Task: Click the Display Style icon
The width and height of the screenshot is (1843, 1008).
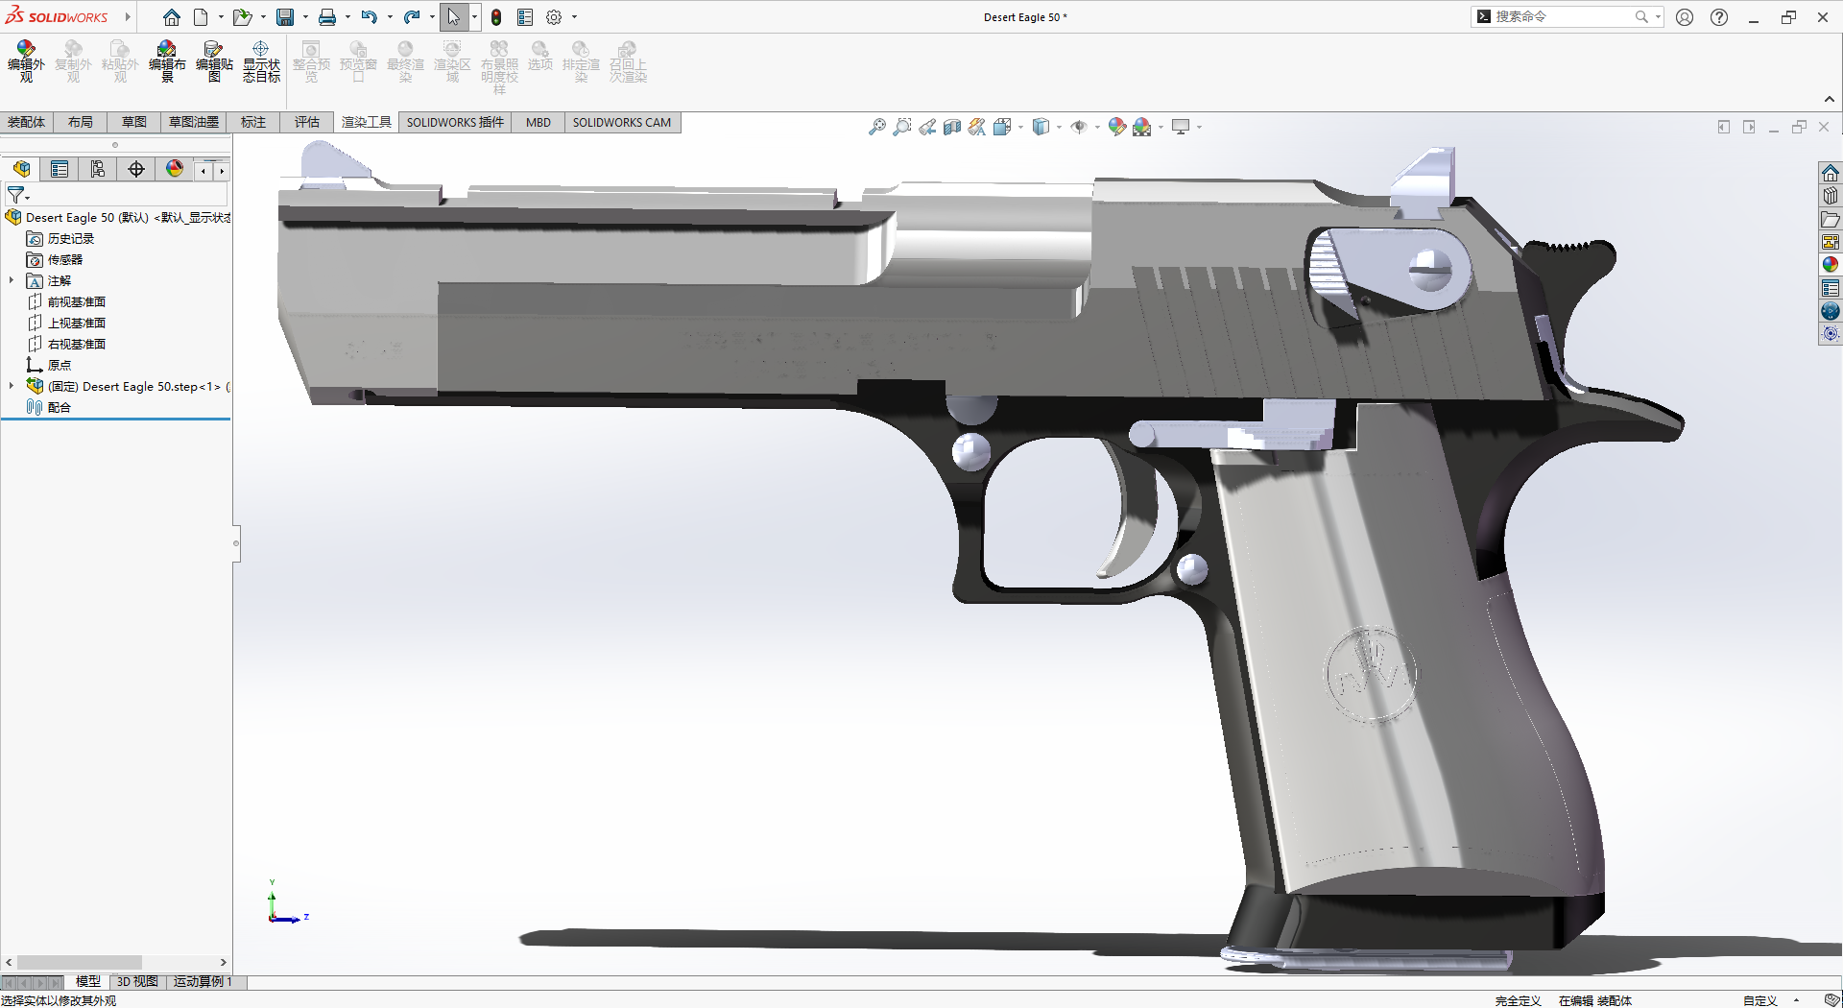Action: 1041,127
